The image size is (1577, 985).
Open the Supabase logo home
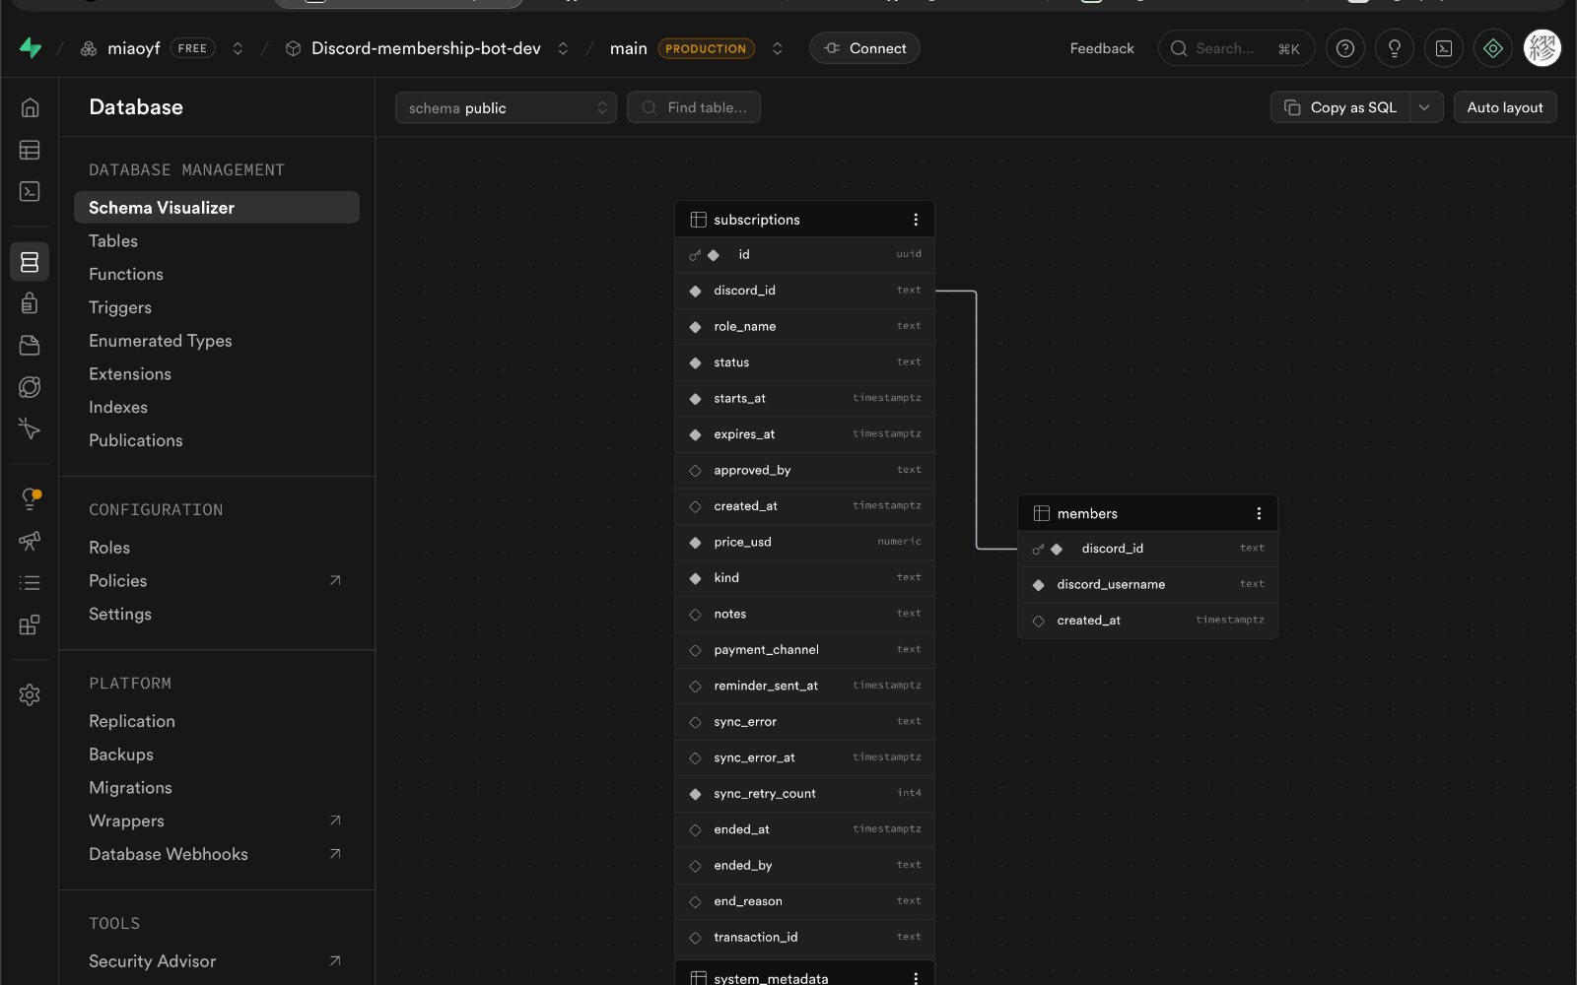point(31,47)
